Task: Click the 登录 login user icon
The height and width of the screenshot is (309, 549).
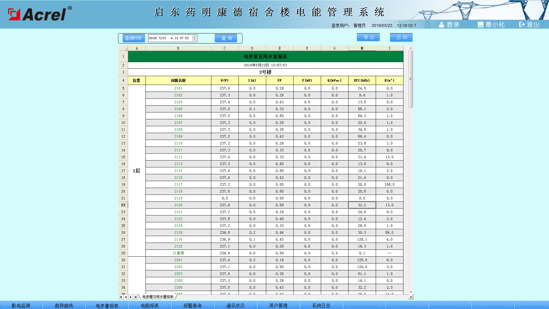Action: [x=441, y=25]
